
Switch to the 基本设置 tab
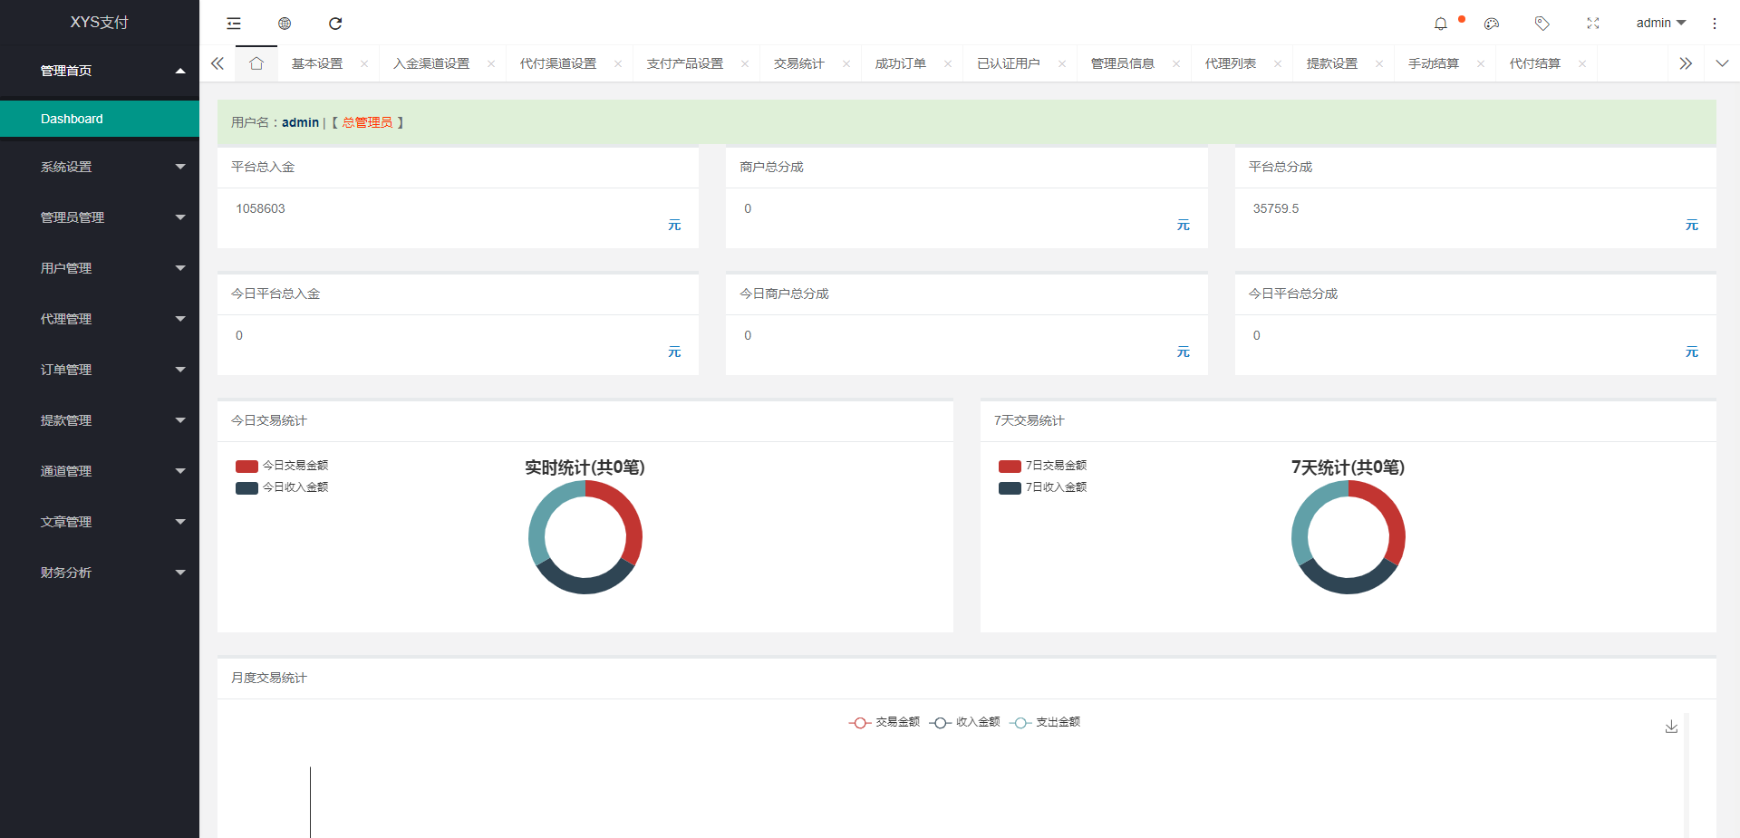pos(317,63)
